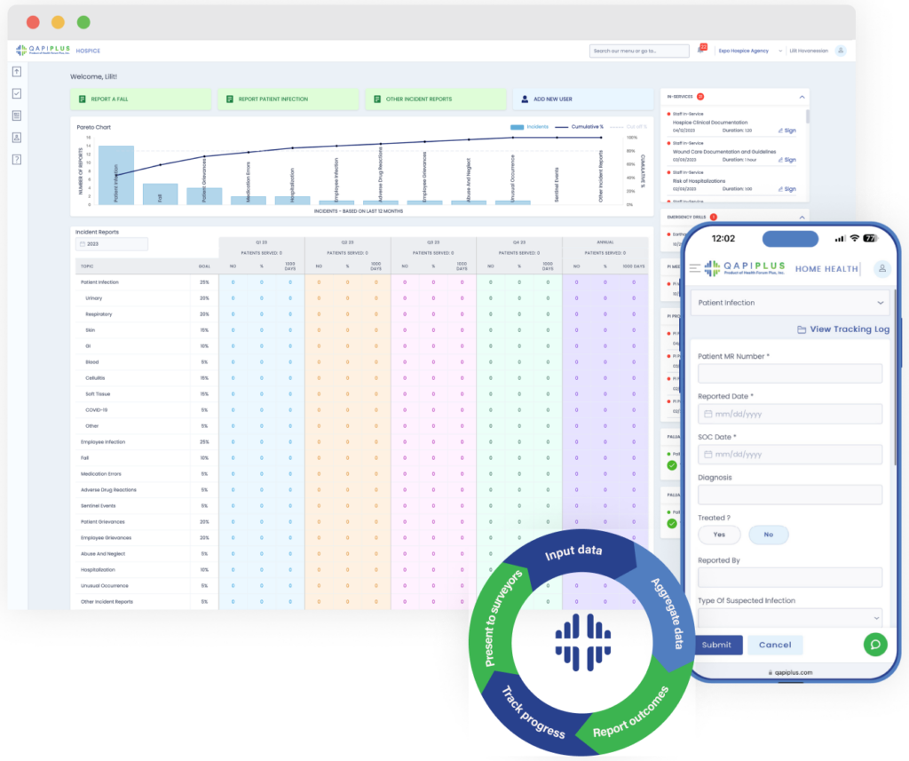Screen dimensions: 909x761
Task: Open the checkmark tasks icon in left sidebar
Action: pyautogui.click(x=17, y=93)
